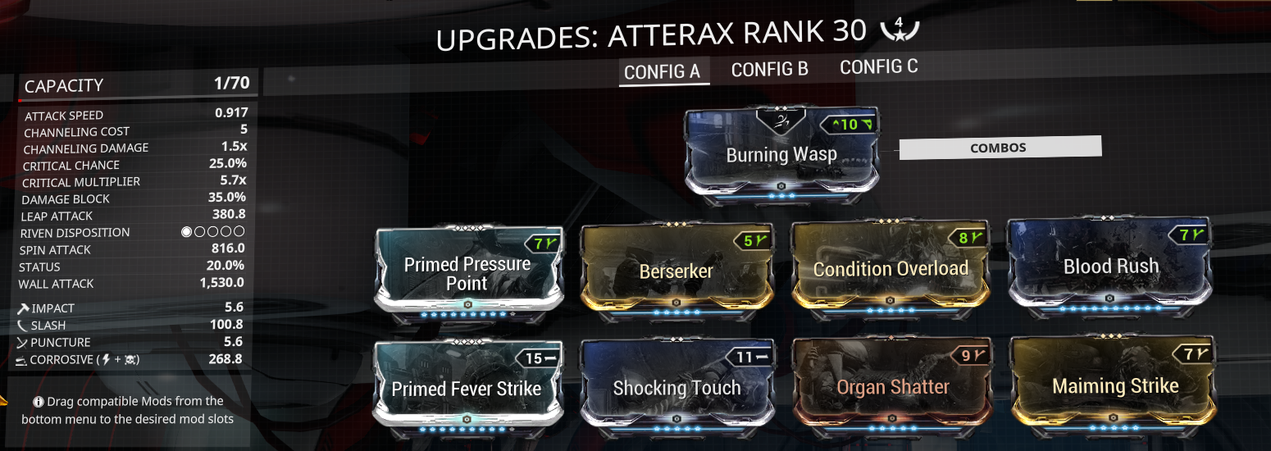The width and height of the screenshot is (1271, 451).
Task: Click the rank pips bar under Shocking Touch
Action: pos(677,427)
